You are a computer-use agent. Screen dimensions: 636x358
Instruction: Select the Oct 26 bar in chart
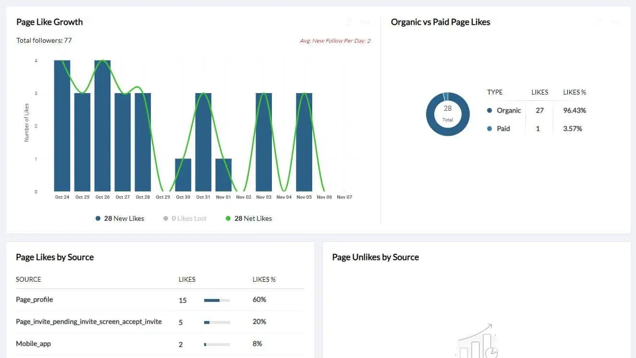click(x=102, y=126)
